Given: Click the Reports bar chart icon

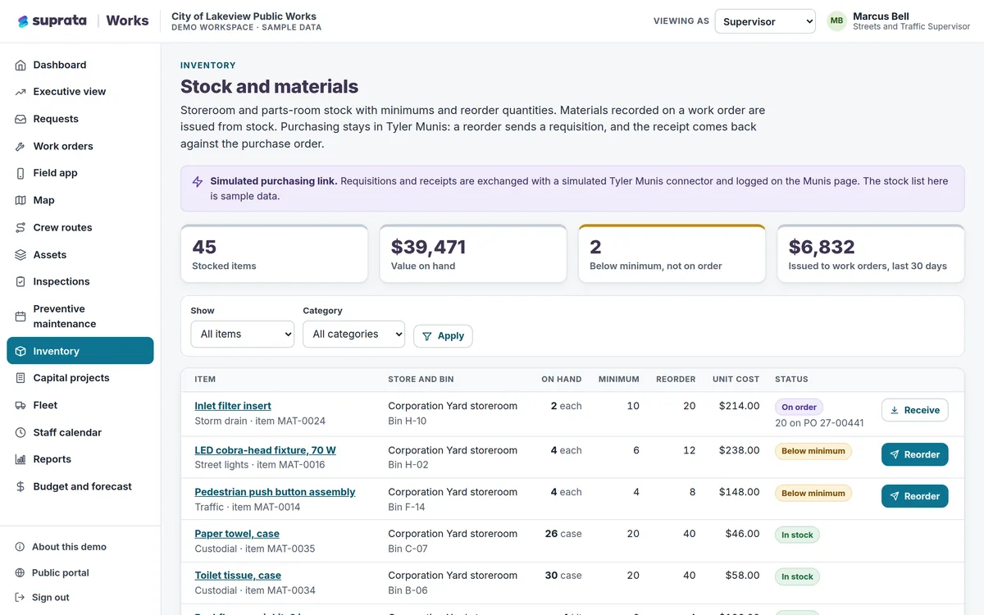Looking at the screenshot, I should (x=20, y=459).
